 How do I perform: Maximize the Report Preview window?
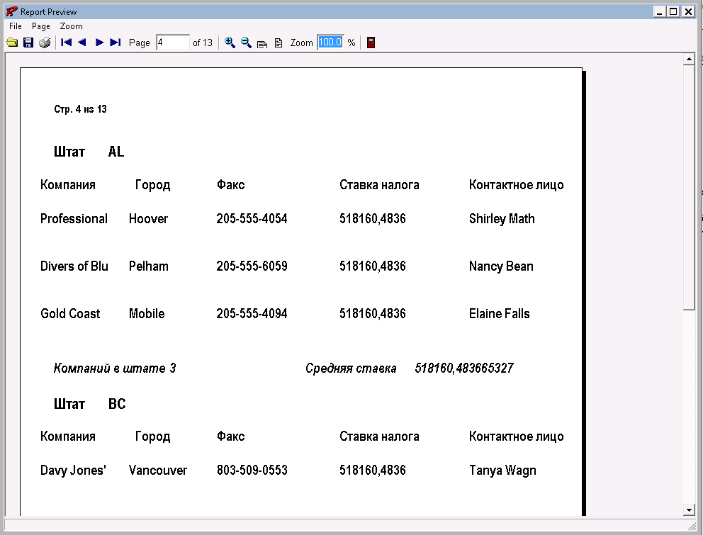[673, 11]
